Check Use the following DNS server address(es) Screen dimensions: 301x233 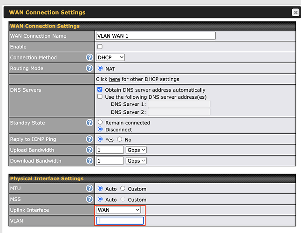(100, 96)
